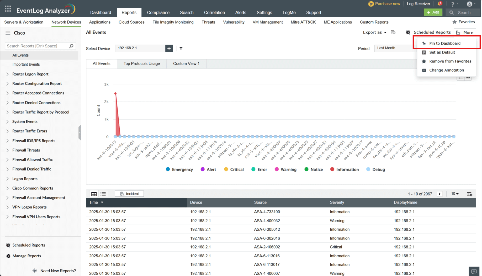Screen dimensions: 482x276
Task: Click the chart image export icon
Action: pos(468,78)
